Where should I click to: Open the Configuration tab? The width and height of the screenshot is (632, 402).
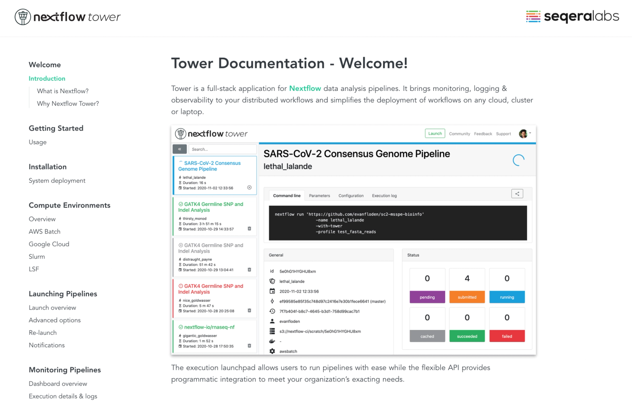[351, 196]
